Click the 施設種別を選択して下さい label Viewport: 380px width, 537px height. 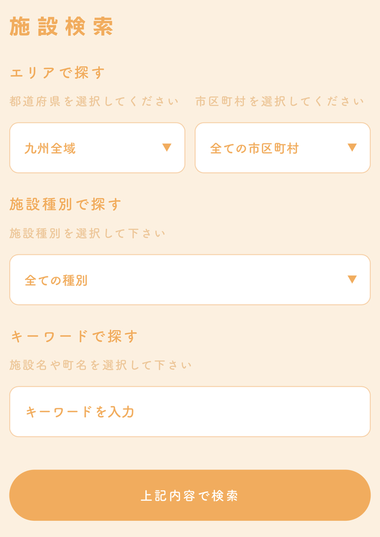point(88,233)
